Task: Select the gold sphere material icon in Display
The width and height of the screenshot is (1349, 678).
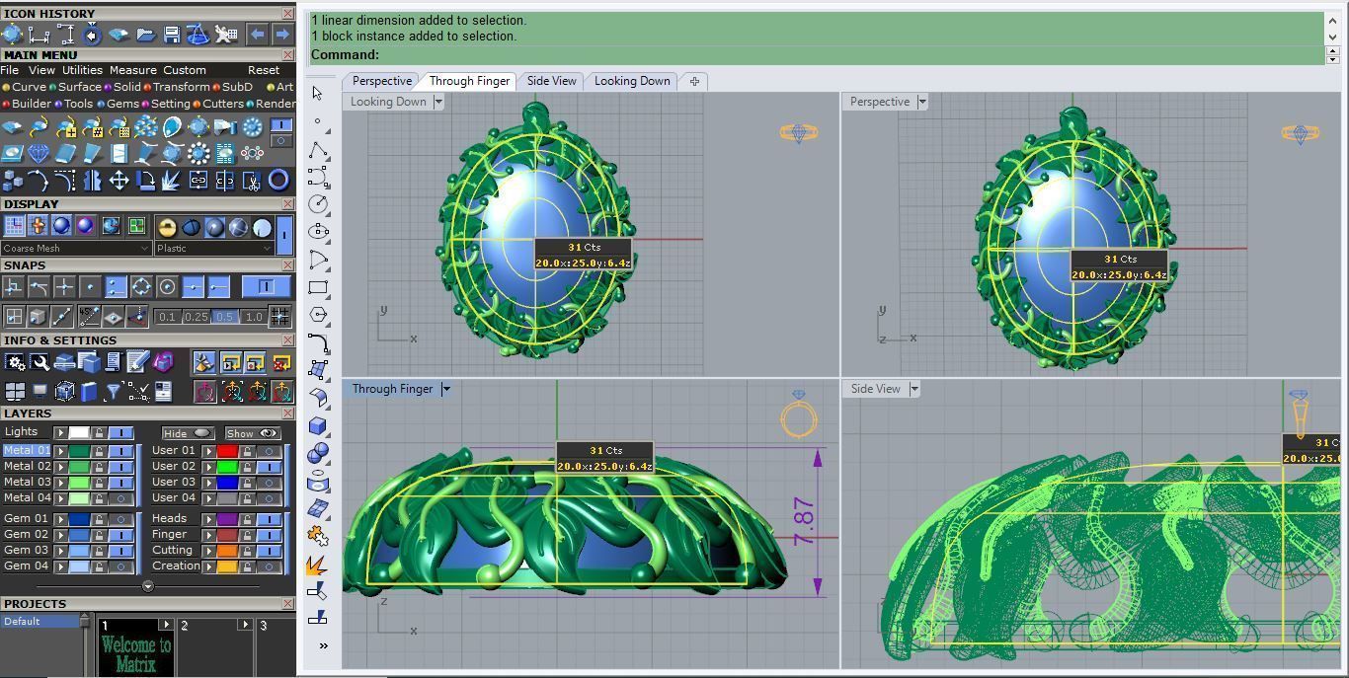Action: click(167, 227)
